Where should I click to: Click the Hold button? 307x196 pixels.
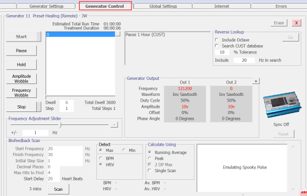21,65
